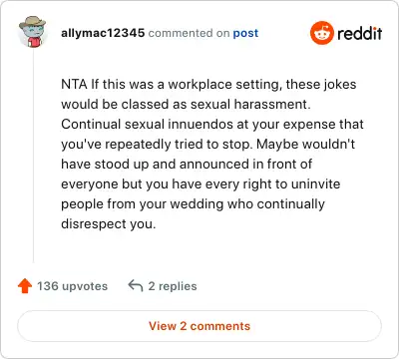Click the phrase 'uninvite' in comment body
399x359 pixels.
315,184
